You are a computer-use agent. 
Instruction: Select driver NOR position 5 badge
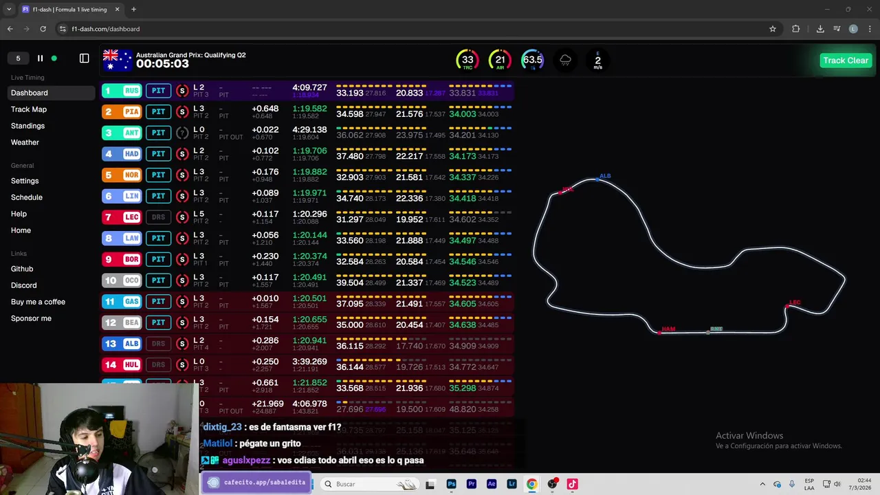click(122, 175)
